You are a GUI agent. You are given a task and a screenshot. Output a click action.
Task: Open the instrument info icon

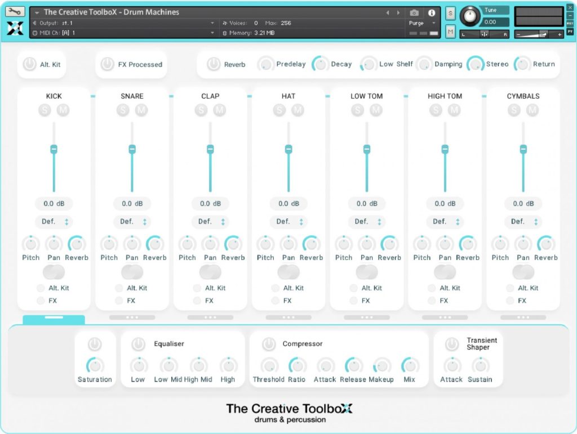(431, 13)
